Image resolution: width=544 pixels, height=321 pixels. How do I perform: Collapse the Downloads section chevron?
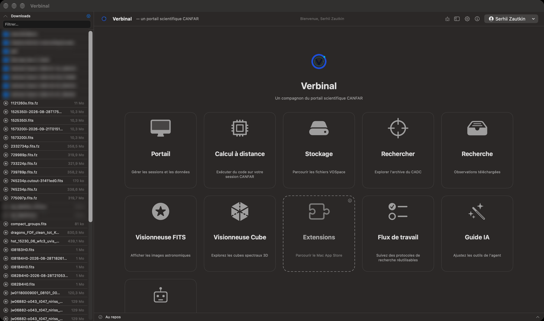5,16
